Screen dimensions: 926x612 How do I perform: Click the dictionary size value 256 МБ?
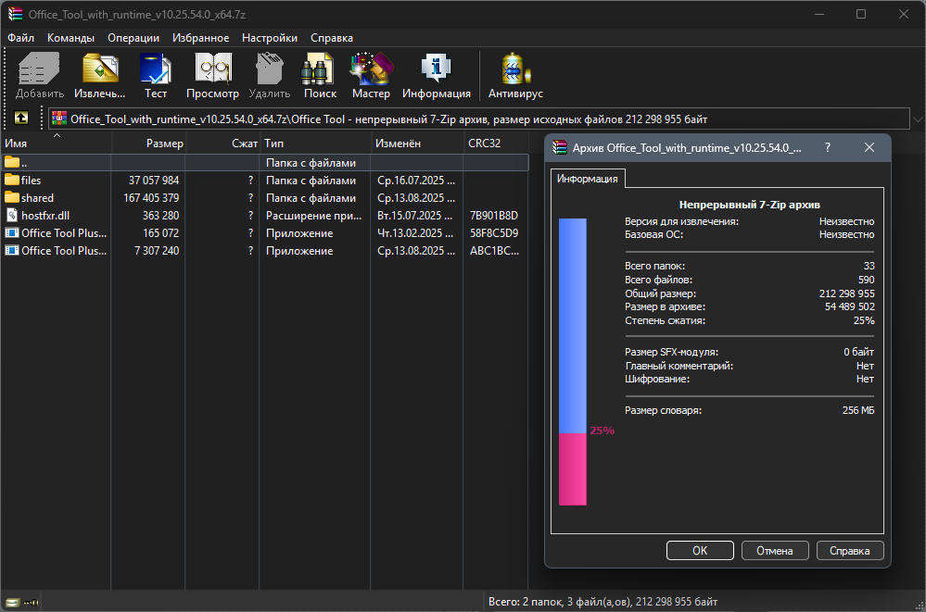pos(858,410)
